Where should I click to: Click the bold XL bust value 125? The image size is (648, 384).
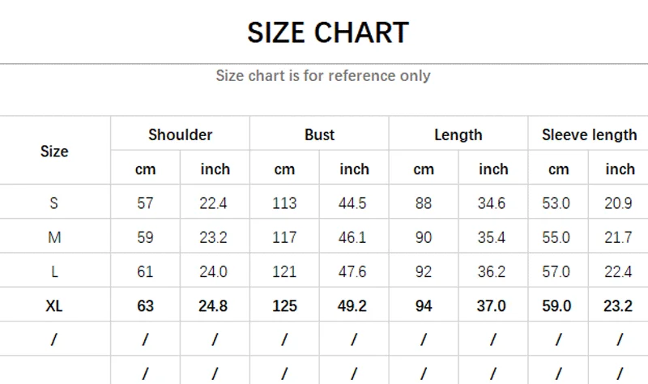point(284,306)
